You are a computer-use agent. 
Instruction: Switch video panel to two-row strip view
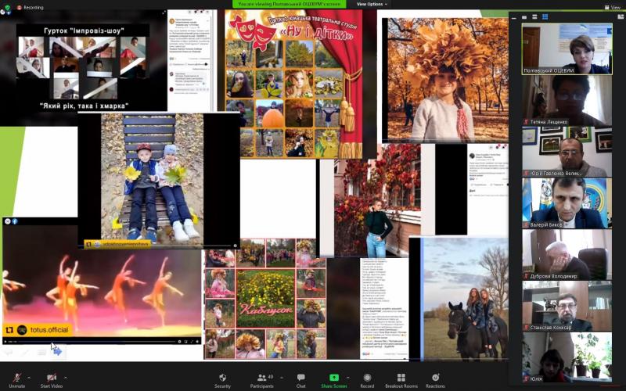(x=534, y=17)
